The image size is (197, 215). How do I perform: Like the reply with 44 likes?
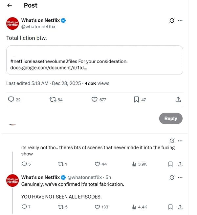click(x=97, y=164)
